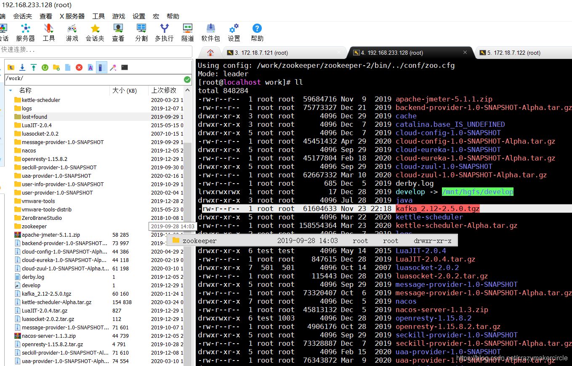Sort file list by 上次修改 column
572x366 pixels.
(x=164, y=91)
